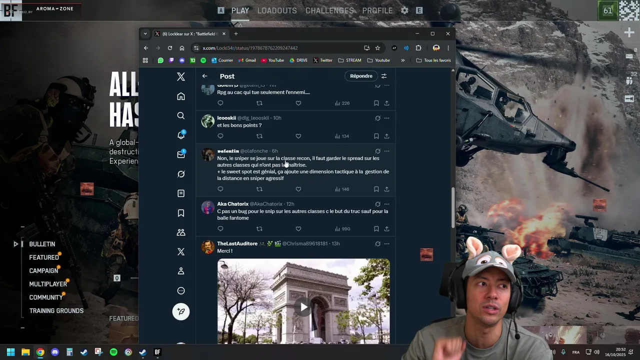Go back with the Post arrow
Viewport: 640px width, 360px height.
[204, 76]
